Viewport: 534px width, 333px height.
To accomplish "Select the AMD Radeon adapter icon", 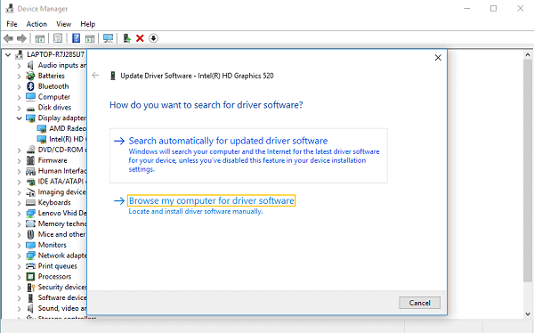I will tap(42, 129).
